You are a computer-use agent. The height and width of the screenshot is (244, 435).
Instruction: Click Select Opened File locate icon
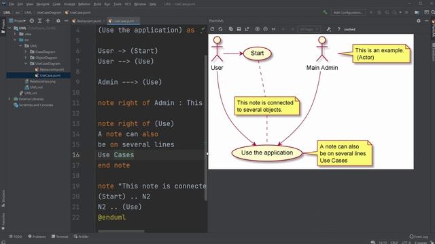pyautogui.click(x=32, y=21)
